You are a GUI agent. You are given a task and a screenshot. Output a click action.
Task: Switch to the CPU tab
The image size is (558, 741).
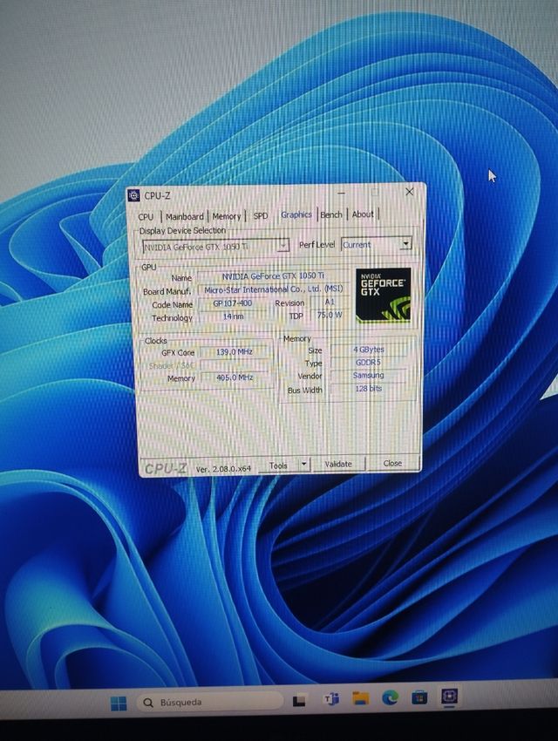146,216
